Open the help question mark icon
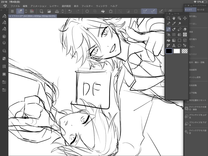 [170, 11]
